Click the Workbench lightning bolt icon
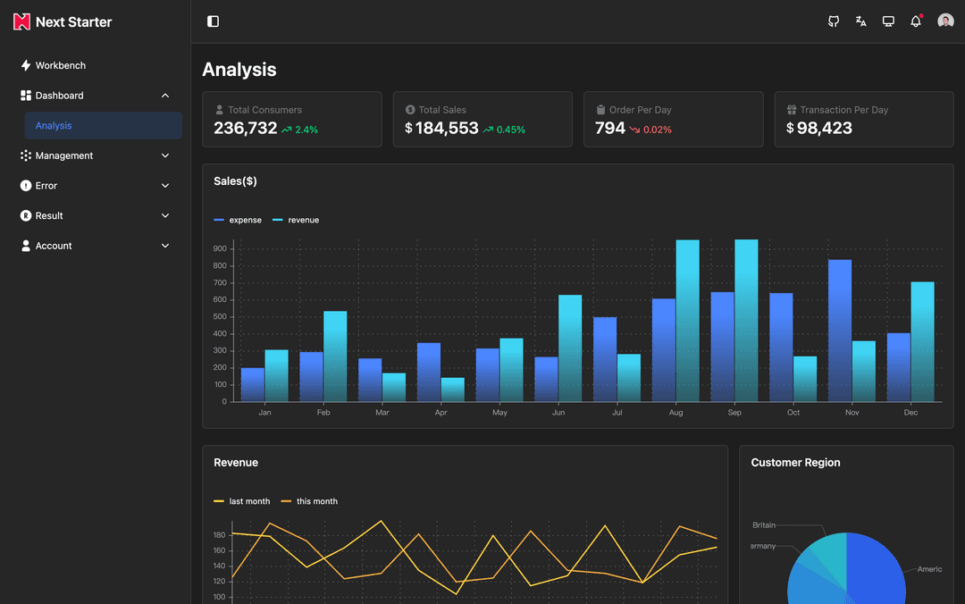965x604 pixels. pyautogui.click(x=26, y=65)
